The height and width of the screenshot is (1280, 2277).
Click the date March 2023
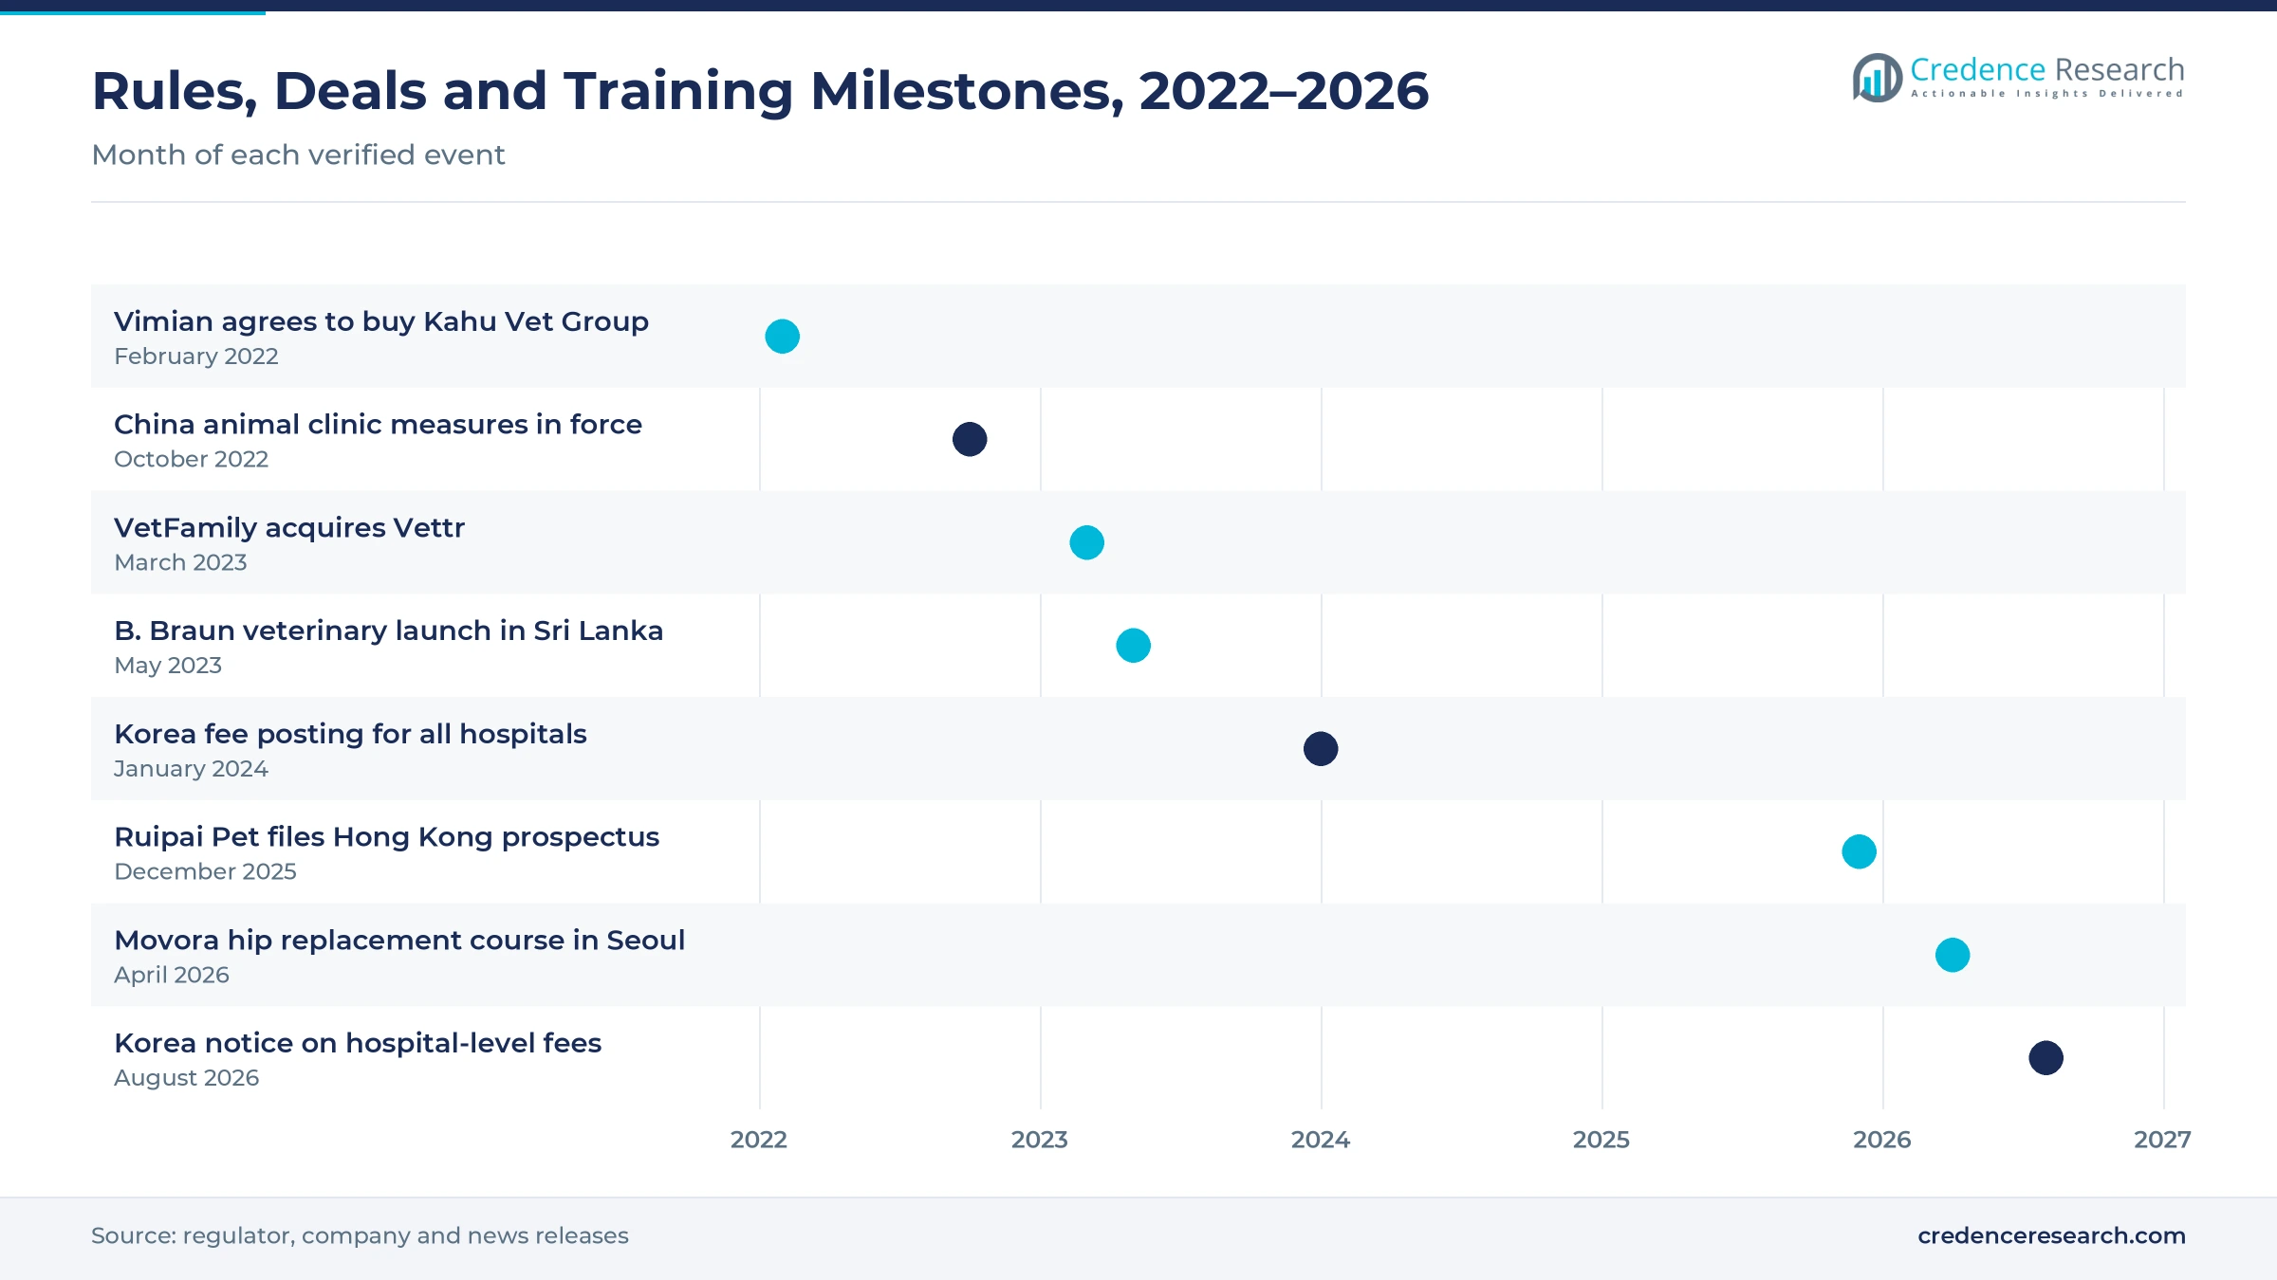click(x=180, y=562)
